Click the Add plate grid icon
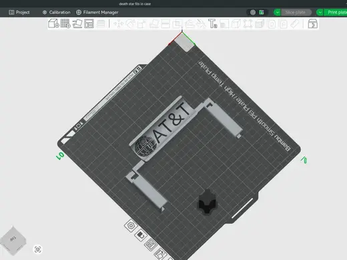Viewport: 347px width, 260px height. [x=65, y=23]
